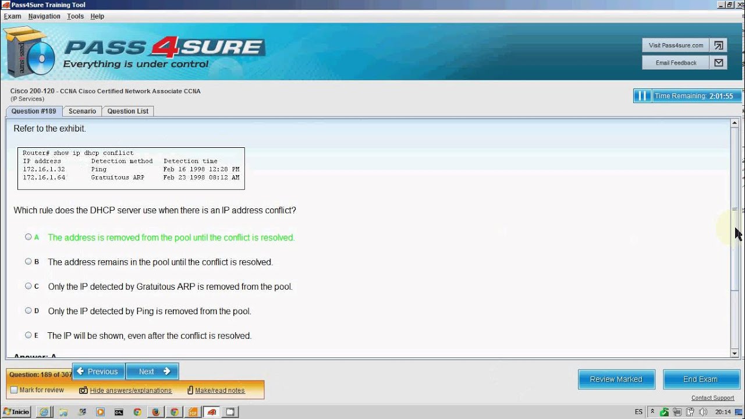This screenshot has width=745, height=419.
Task: Click the volume speaker tray icon
Action: click(703, 412)
